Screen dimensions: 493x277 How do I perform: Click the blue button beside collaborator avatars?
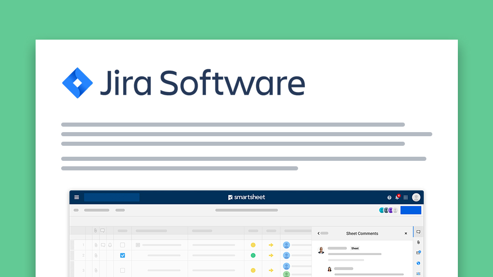coord(411,210)
